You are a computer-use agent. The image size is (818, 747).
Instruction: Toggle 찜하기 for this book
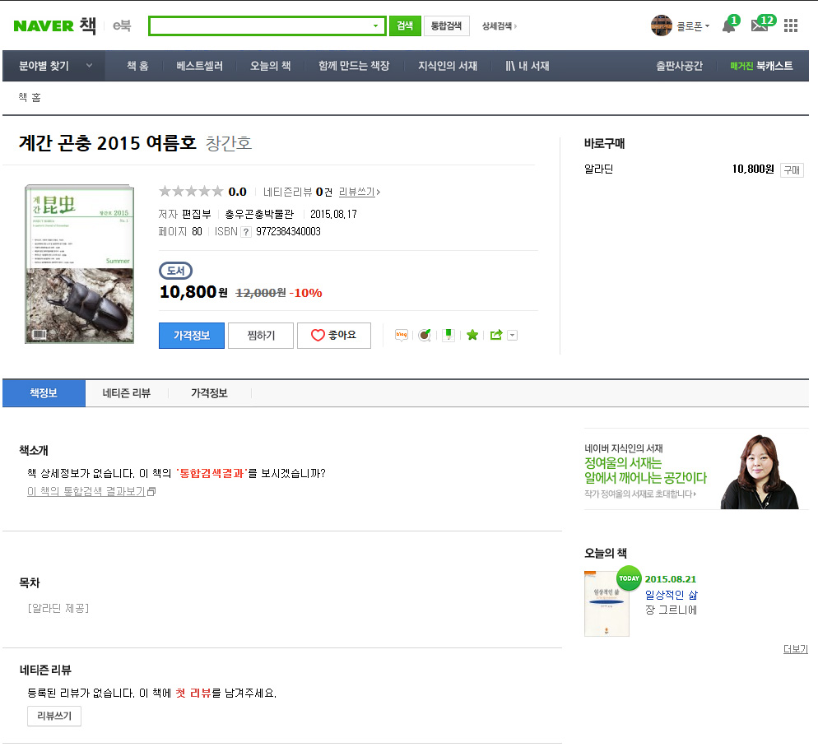point(261,336)
